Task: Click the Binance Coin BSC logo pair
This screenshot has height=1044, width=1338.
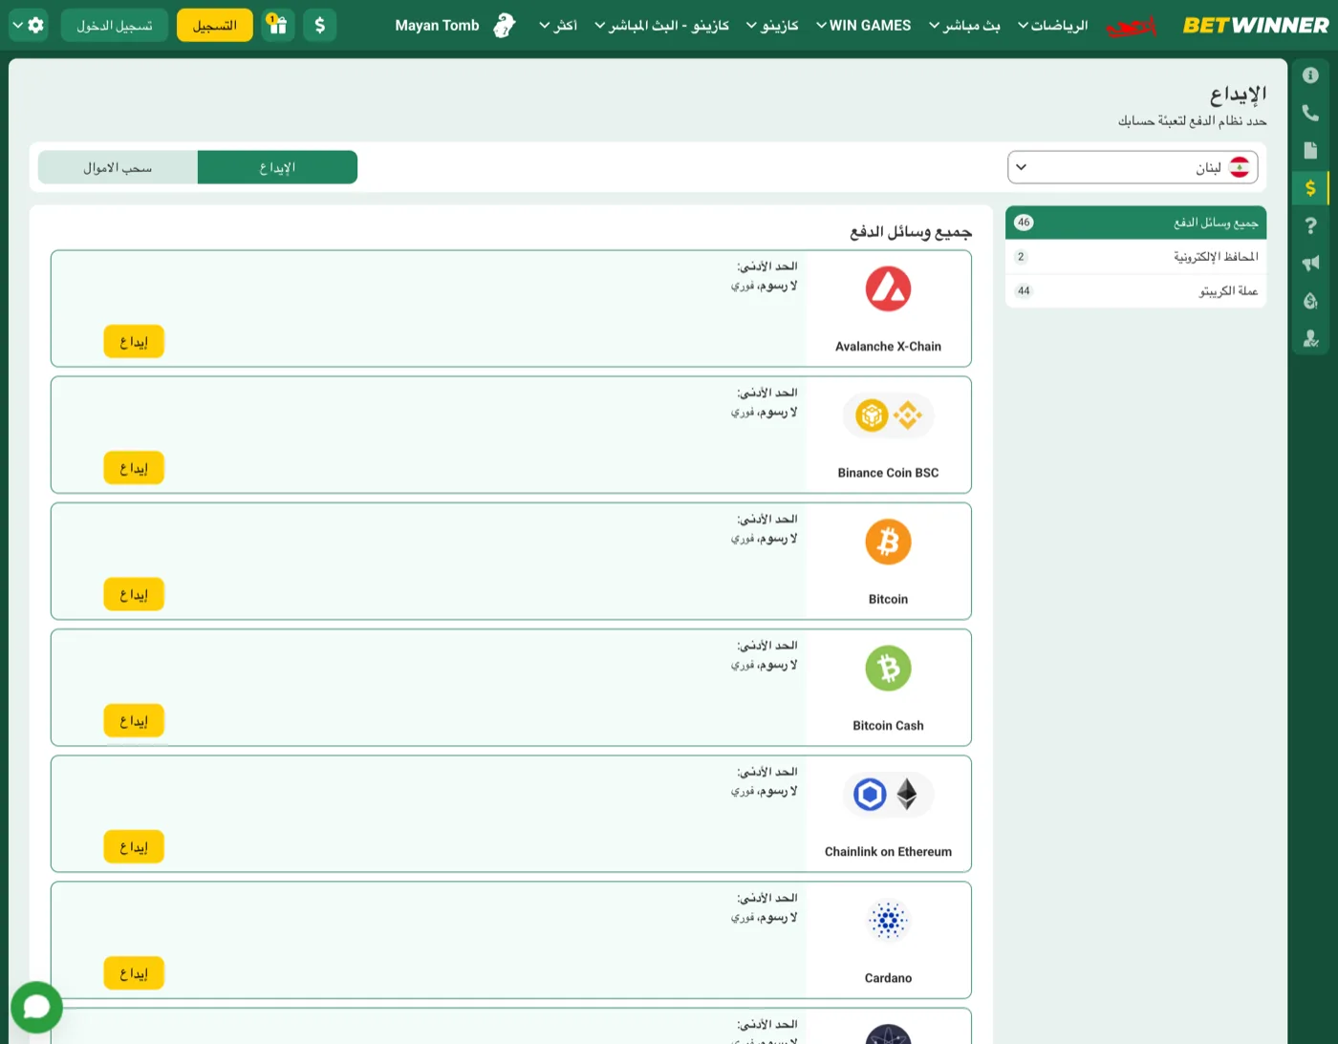Action: click(x=888, y=415)
